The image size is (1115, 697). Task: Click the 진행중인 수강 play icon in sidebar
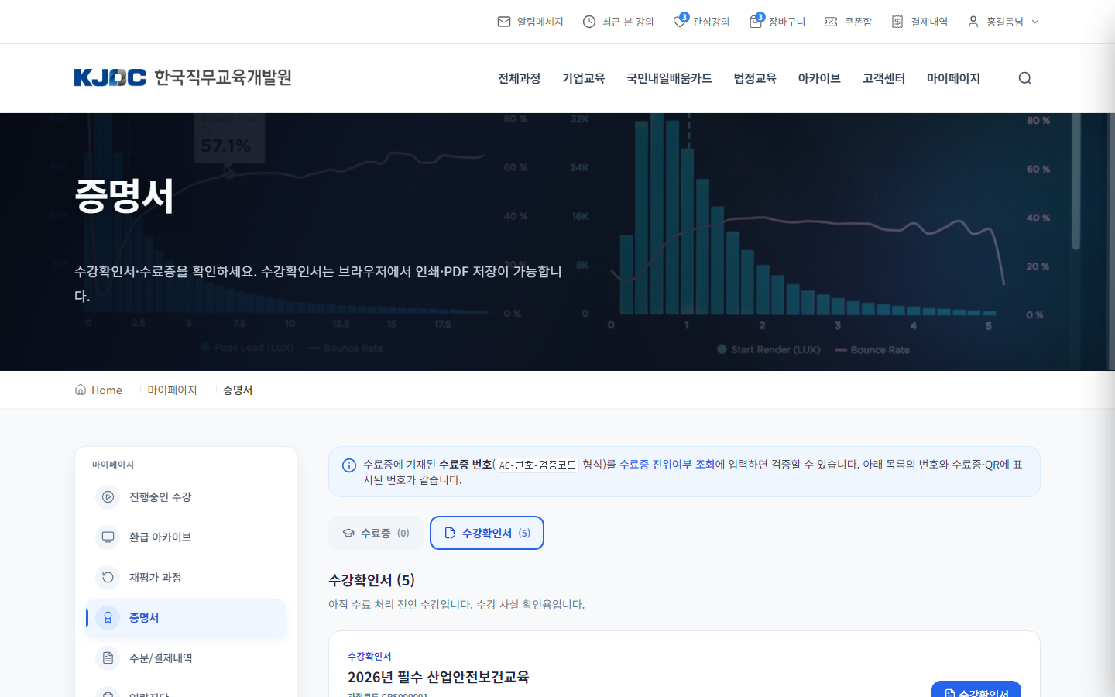coord(108,496)
